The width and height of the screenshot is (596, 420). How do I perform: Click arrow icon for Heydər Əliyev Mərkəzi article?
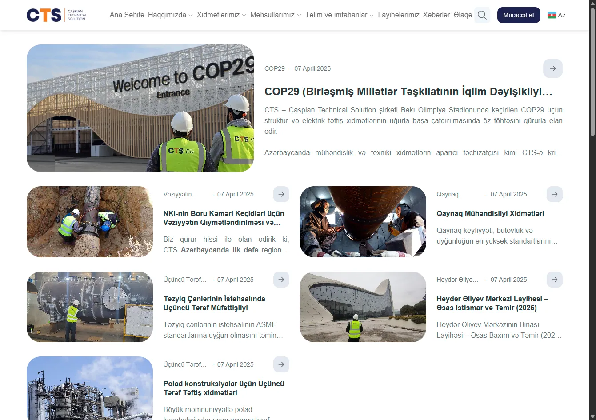tap(555, 280)
